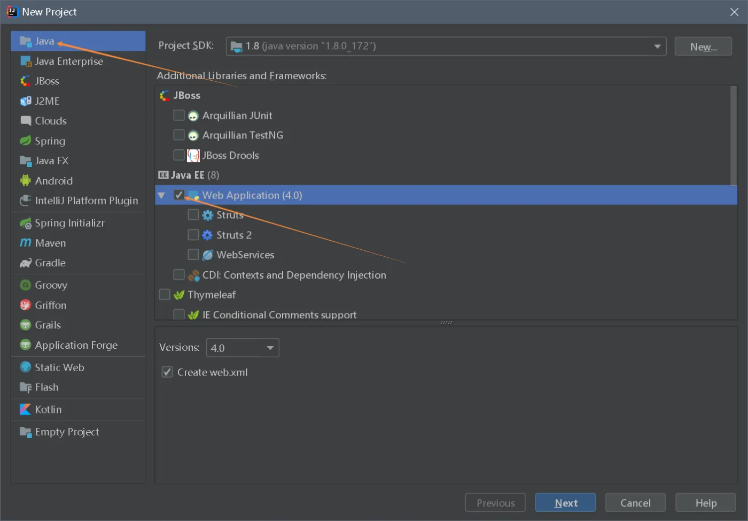The width and height of the screenshot is (748, 521).
Task: Click the Arquillian TestNG label
Action: click(x=243, y=135)
